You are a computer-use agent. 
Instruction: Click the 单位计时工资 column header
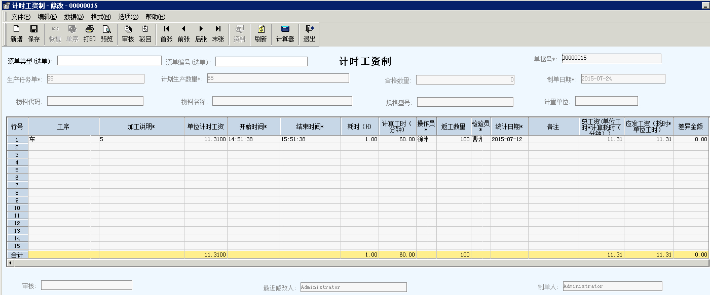[x=206, y=127]
